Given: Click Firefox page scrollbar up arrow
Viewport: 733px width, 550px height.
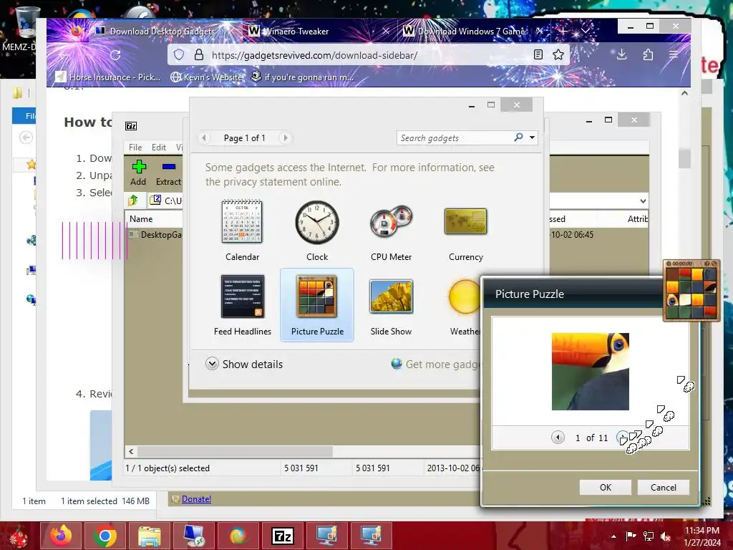Looking at the screenshot, I should [684, 93].
